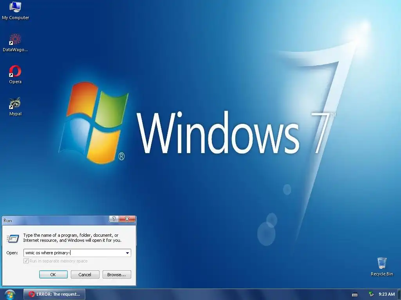Screen dimensions: 401x300
Task: Select the Recycle Bin icon
Action: [x=382, y=266]
